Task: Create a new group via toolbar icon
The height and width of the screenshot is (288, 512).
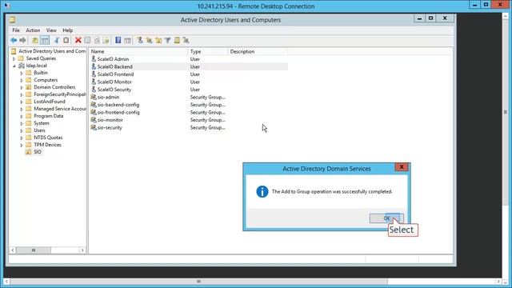Action: point(150,40)
